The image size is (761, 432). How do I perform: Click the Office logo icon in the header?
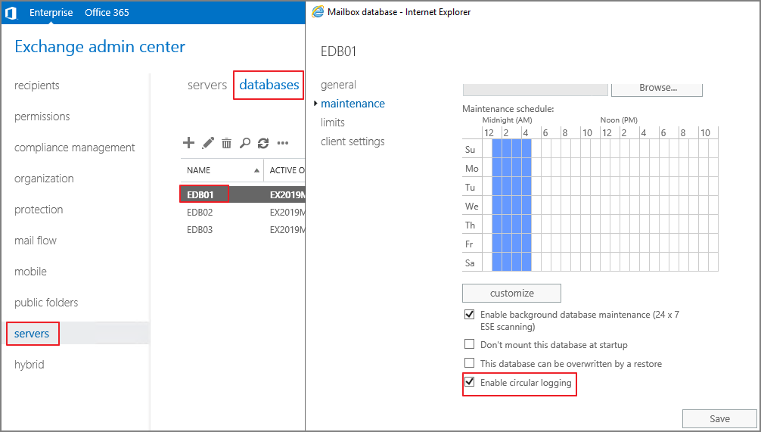click(11, 13)
